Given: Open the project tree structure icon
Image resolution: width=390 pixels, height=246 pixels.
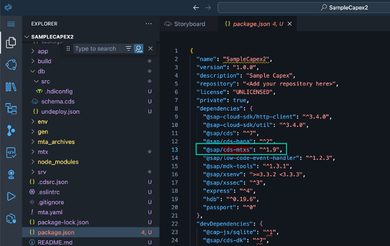Looking at the screenshot, I should coord(11,109).
